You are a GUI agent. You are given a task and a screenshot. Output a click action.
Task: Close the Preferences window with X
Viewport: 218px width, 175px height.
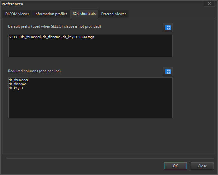[x=209, y=3]
